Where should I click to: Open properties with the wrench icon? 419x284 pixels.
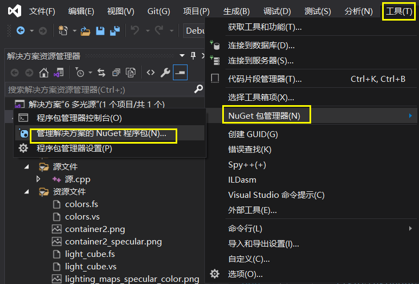[x=165, y=73]
